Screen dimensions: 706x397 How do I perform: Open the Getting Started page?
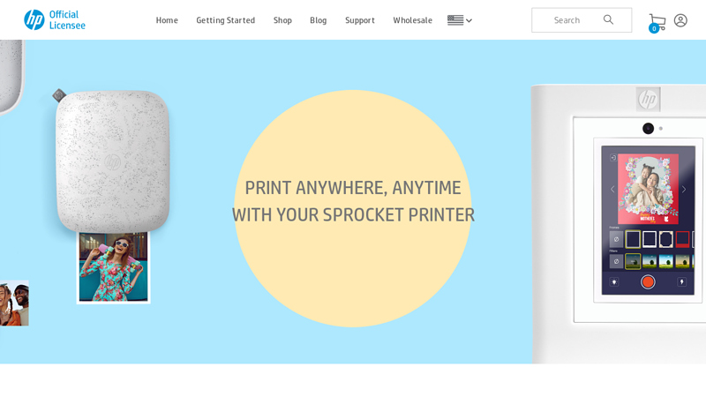[x=225, y=20]
